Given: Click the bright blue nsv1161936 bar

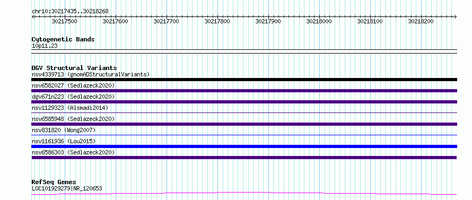Looking at the screenshot, I should 244,146.
